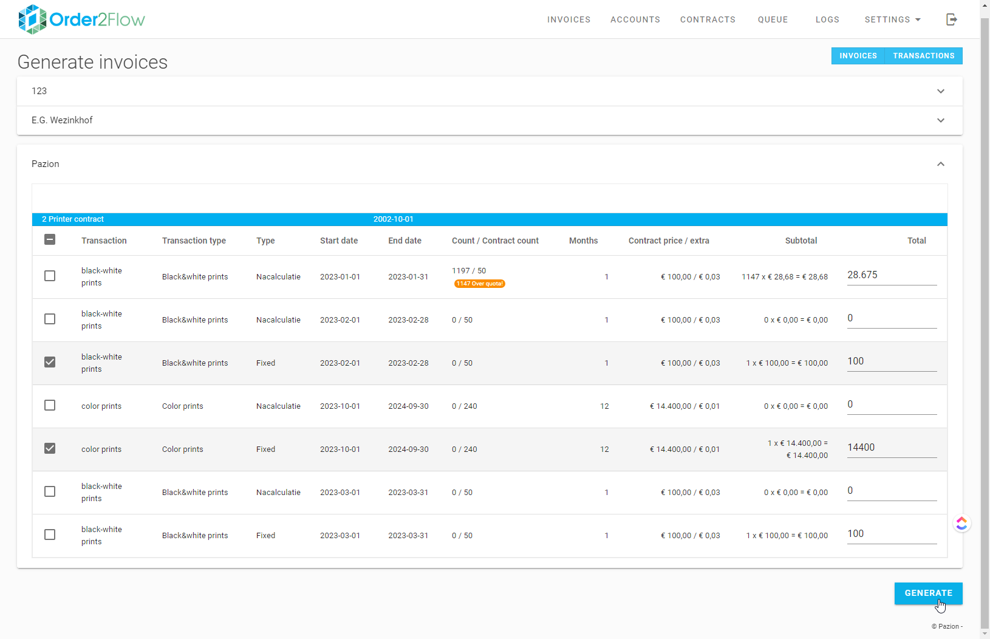
Task: Click the logout icon in header
Action: tap(952, 19)
